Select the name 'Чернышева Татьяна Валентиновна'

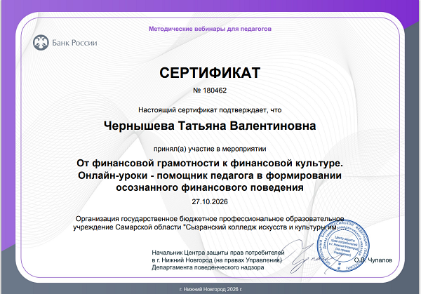(210, 126)
